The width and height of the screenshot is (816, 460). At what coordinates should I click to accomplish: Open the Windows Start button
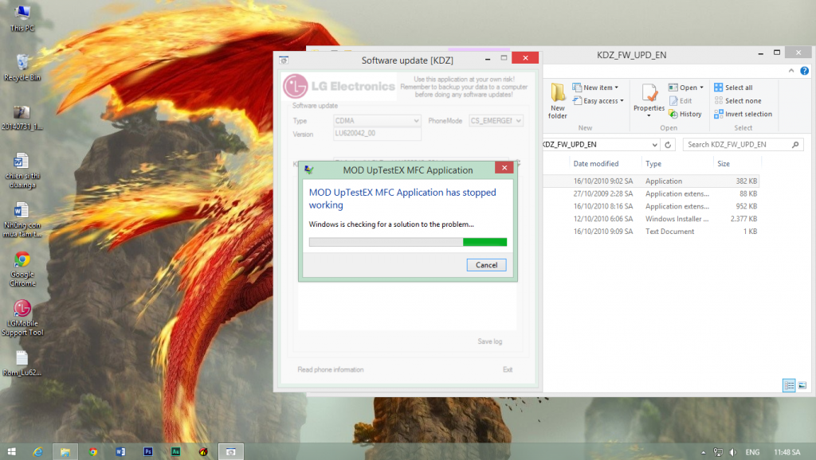pyautogui.click(x=11, y=452)
